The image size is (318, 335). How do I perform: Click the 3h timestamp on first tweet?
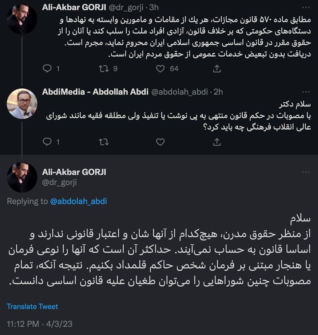(x=154, y=8)
